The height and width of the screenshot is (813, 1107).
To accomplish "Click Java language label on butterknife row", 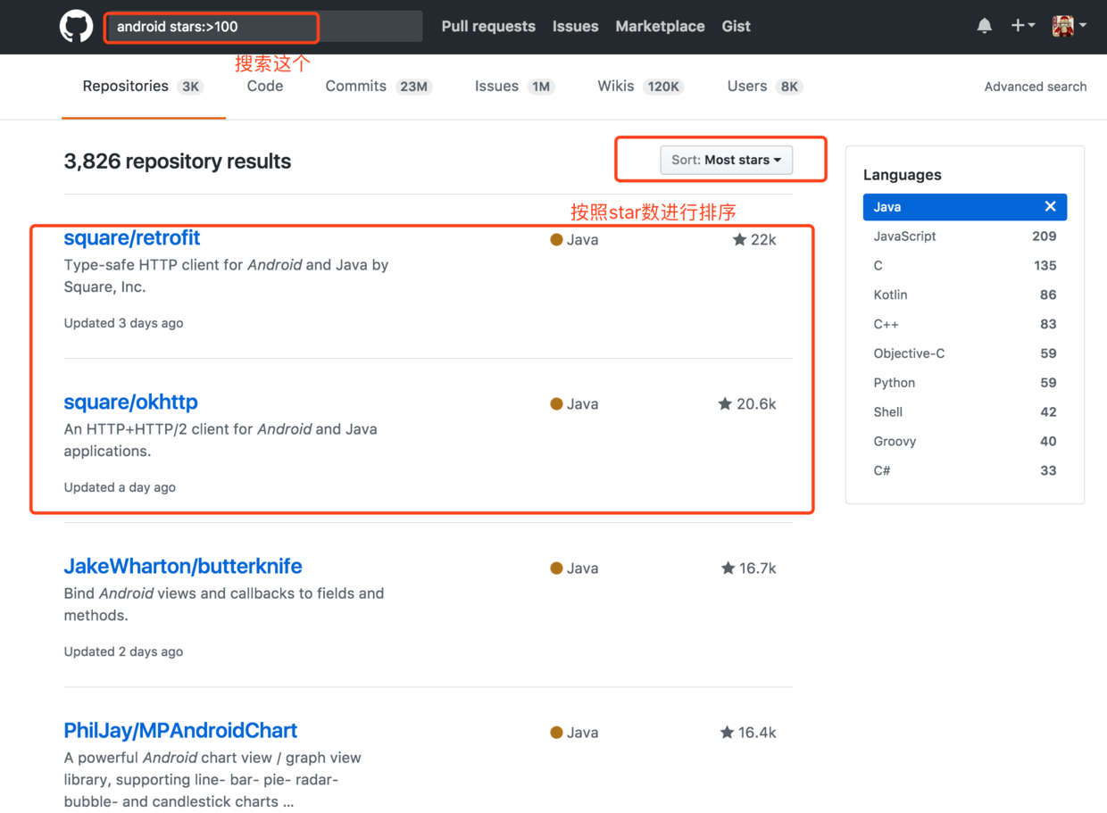I will [574, 568].
